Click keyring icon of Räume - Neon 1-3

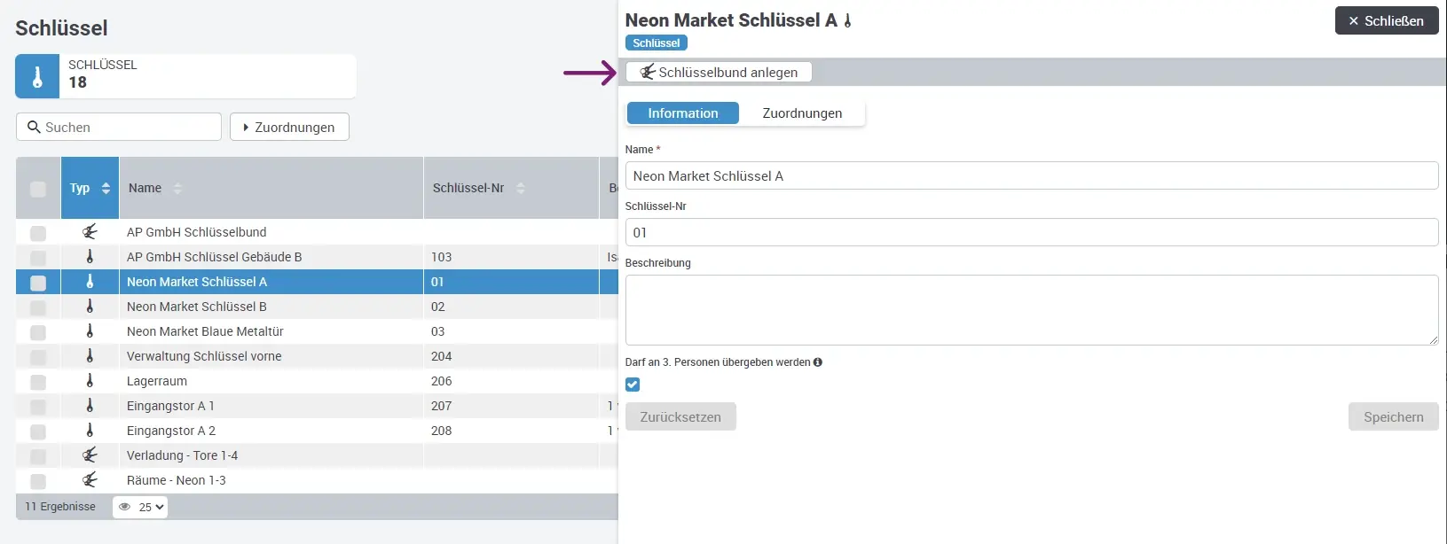[x=90, y=480]
